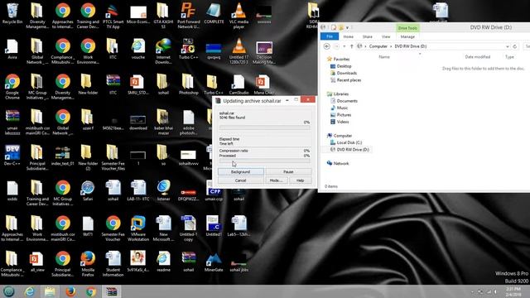Open Mozilla Firefox desktop icon
The image size is (530, 298).
click(88, 263)
